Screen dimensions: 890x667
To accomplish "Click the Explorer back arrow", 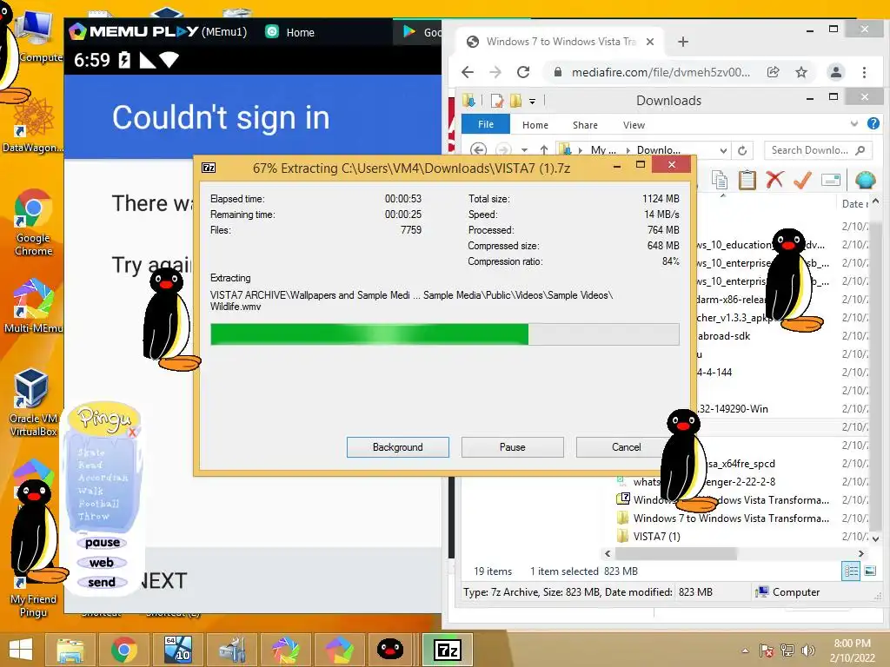I will (479, 149).
